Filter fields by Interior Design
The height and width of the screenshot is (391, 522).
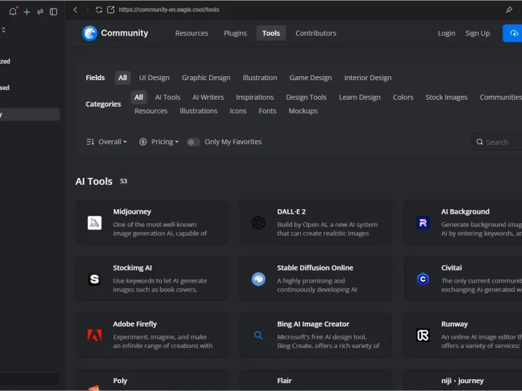tap(367, 78)
